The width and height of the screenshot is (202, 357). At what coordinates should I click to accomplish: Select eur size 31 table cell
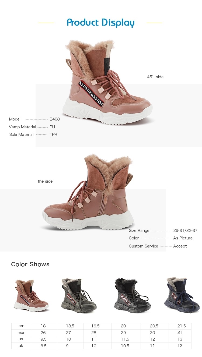(x=180, y=333)
